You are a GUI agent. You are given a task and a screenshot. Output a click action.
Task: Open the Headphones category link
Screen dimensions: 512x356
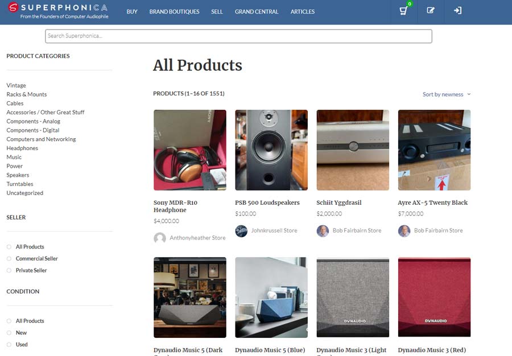22,148
